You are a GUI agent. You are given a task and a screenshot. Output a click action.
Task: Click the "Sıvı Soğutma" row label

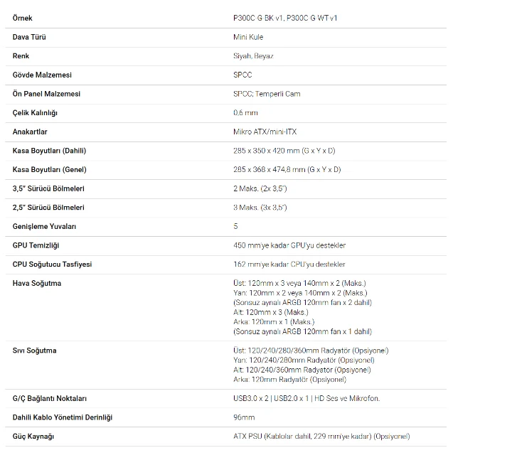pos(35,351)
